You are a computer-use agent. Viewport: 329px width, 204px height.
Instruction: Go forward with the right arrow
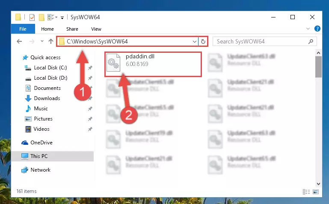(32, 41)
